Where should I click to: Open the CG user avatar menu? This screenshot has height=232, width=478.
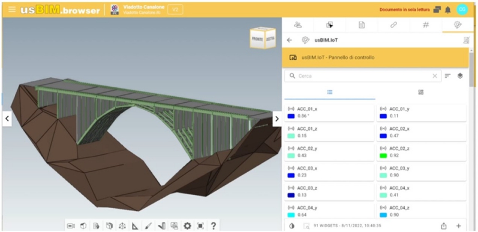coord(462,10)
